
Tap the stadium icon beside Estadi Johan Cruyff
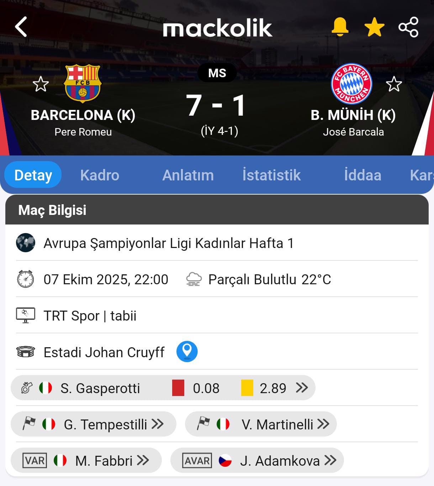click(26, 352)
